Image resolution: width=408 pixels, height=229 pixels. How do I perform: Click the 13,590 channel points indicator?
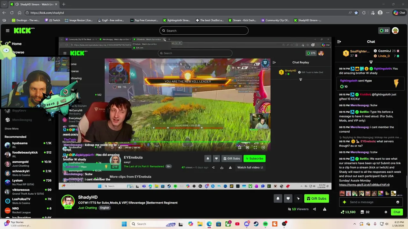tap(348, 212)
